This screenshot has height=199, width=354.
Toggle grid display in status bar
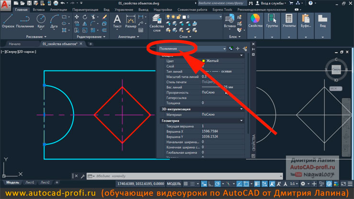[x=185, y=184]
